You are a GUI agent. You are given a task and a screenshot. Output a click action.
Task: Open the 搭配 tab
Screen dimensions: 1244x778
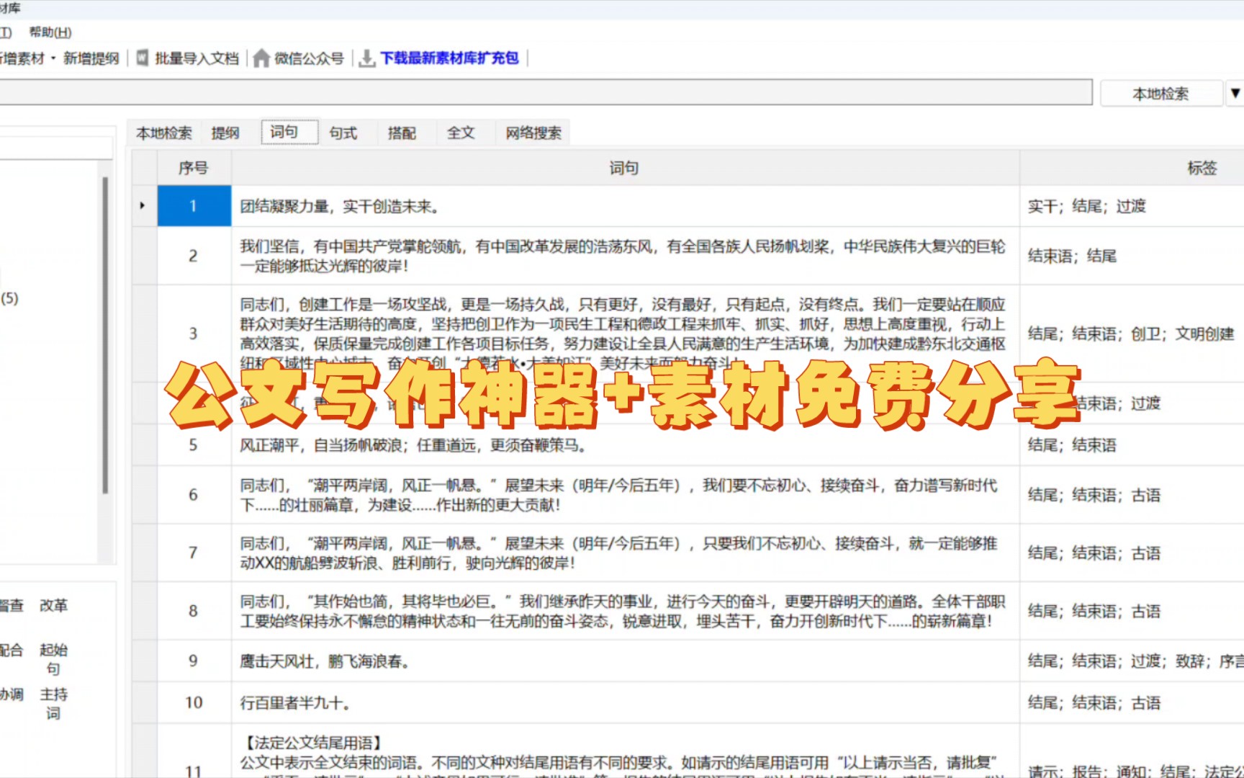pyautogui.click(x=402, y=133)
